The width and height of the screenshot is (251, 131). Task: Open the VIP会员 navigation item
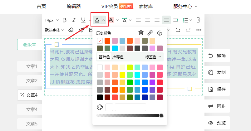(110, 7)
